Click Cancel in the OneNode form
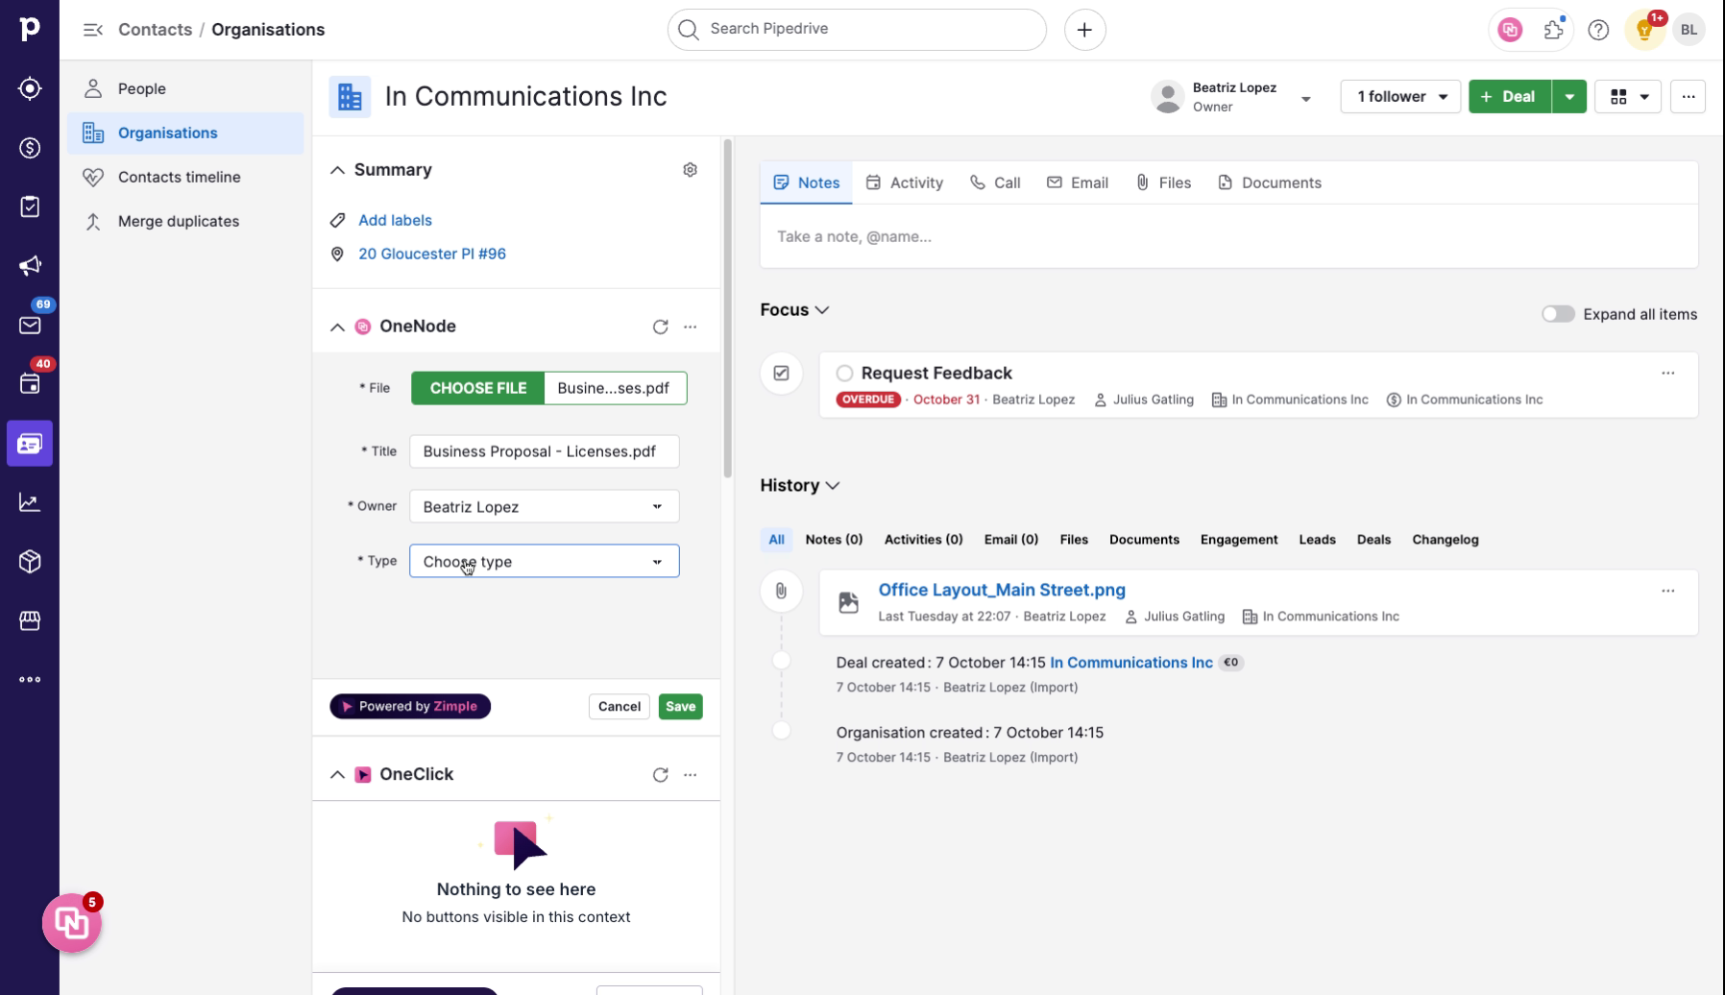The image size is (1725, 995). coord(620,707)
